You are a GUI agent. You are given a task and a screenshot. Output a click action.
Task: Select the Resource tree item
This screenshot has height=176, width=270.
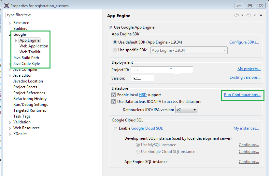21,23
